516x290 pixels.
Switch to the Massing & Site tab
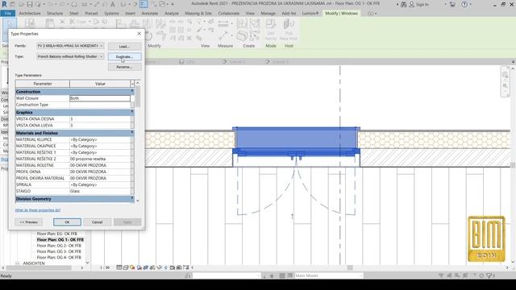pyautogui.click(x=198, y=14)
